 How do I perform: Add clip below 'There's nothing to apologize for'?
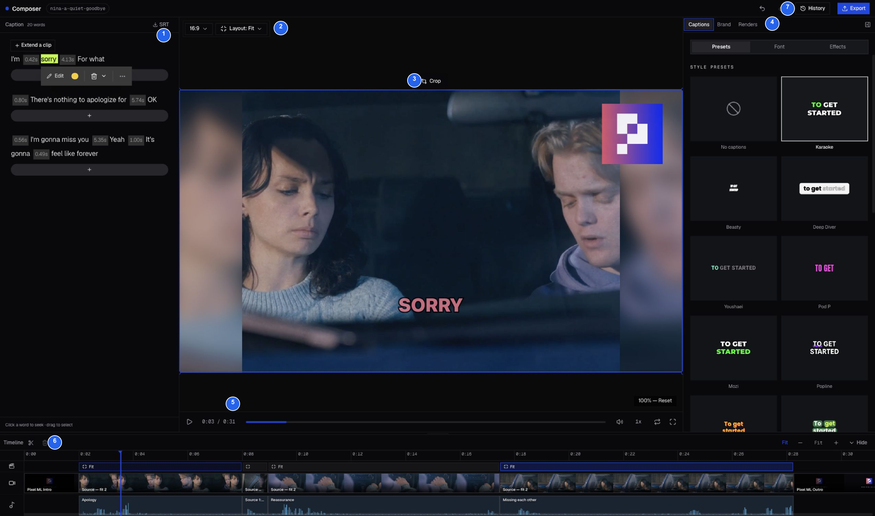click(89, 116)
